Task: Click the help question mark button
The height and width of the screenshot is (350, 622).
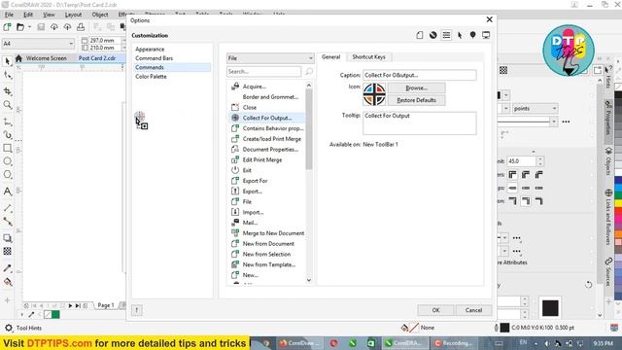Action: point(137,310)
